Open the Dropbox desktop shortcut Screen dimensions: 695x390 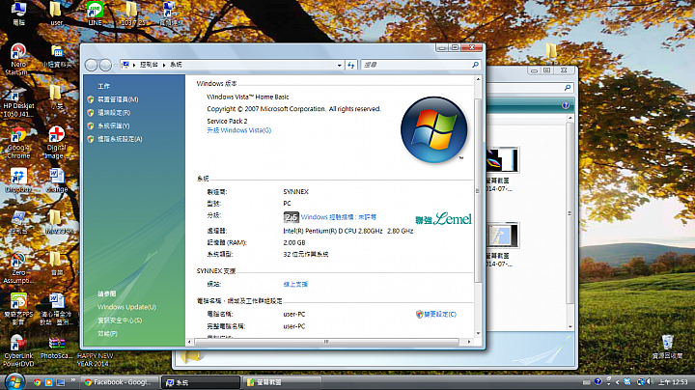18,181
